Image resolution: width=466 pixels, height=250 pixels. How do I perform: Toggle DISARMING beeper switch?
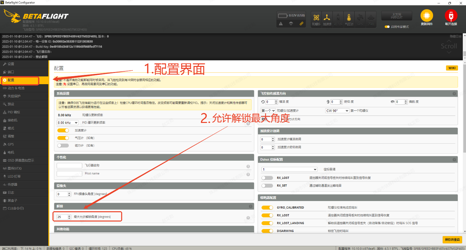coord(267,231)
